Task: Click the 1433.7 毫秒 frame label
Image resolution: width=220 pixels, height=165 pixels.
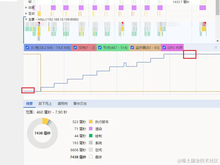Action: click(x=181, y=2)
